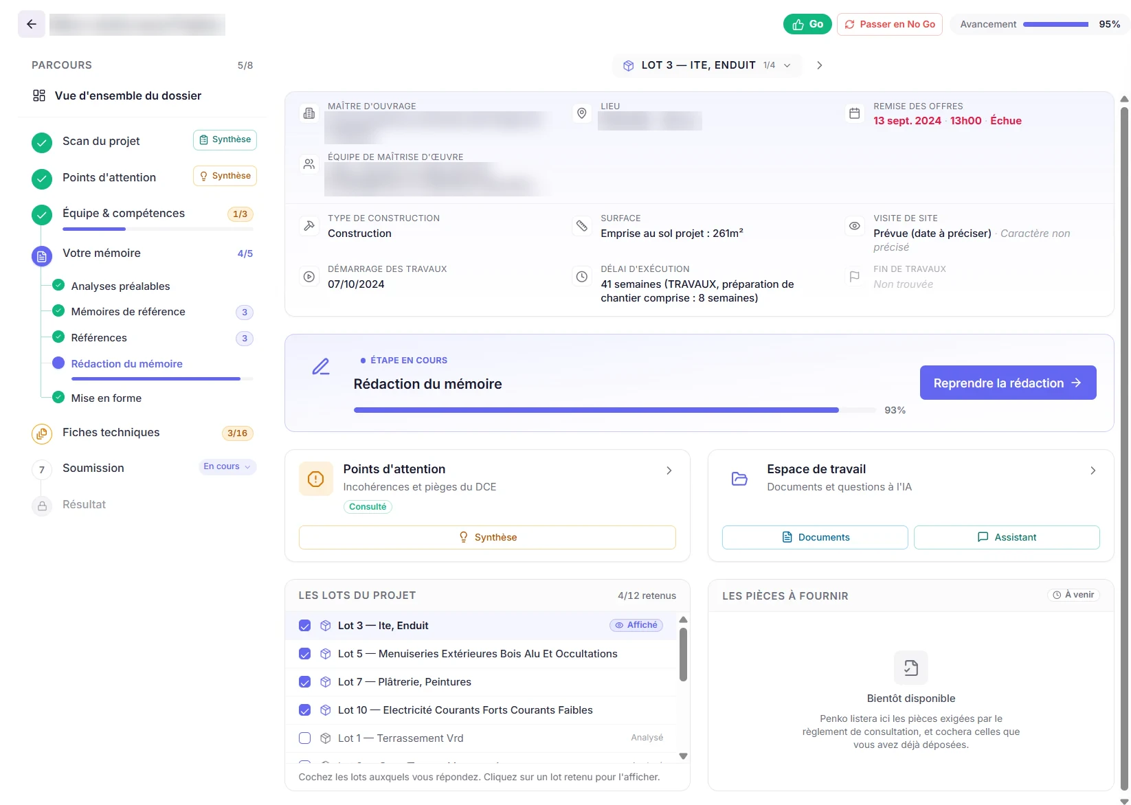Click the Remise des offres calendar icon
Image resolution: width=1131 pixels, height=805 pixels.
point(855,113)
